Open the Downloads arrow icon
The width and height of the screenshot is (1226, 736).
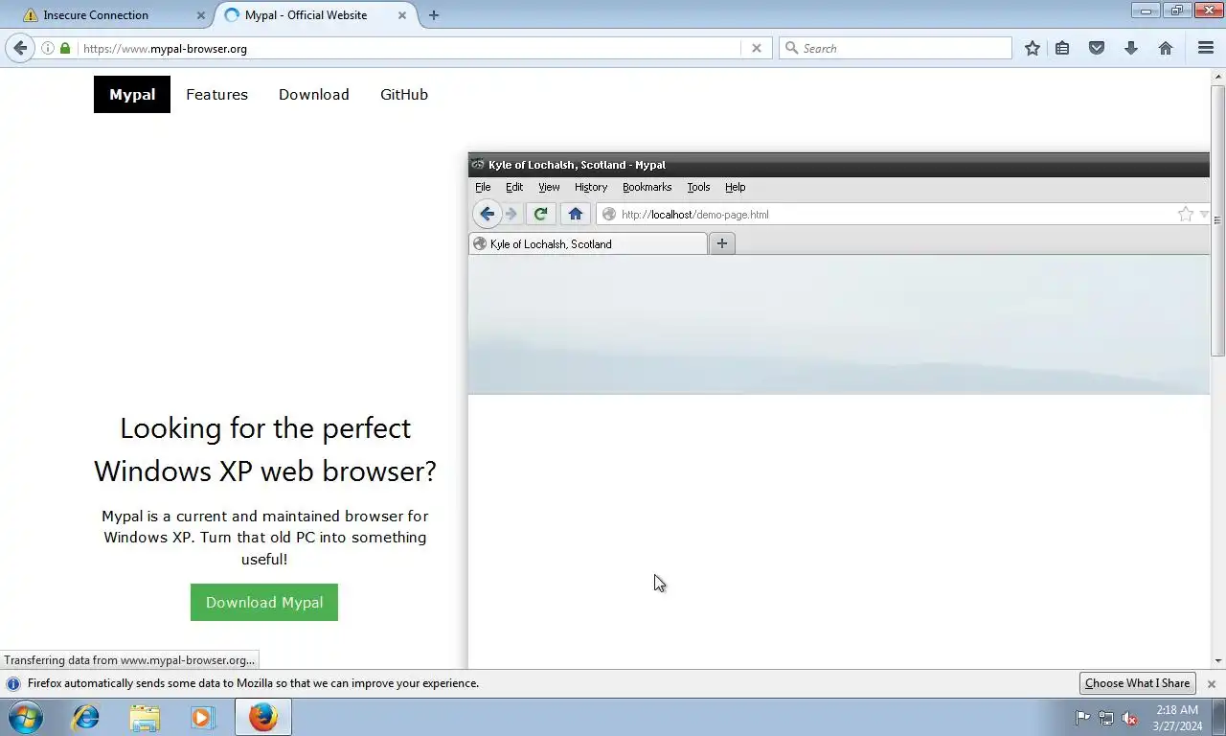tap(1131, 48)
